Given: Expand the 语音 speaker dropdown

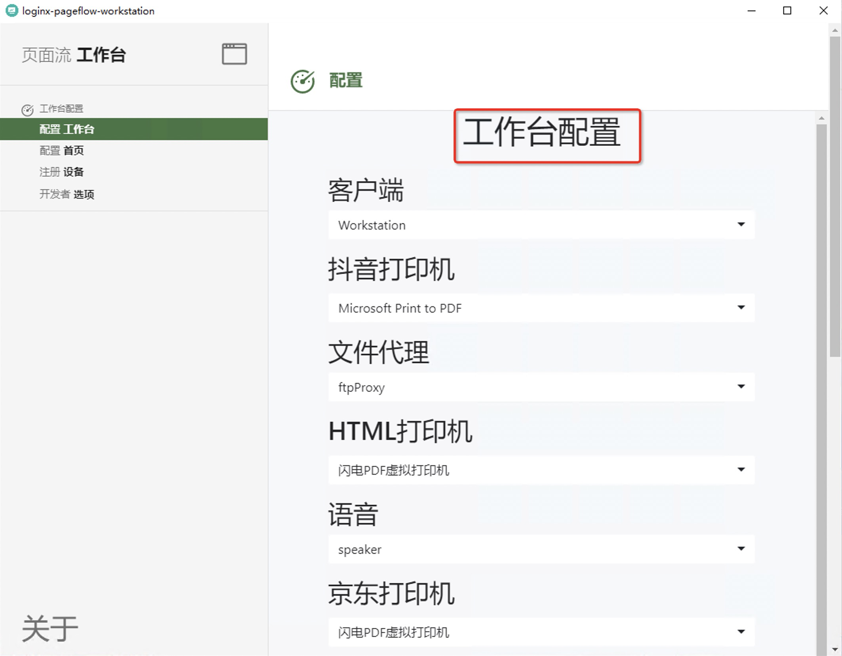Looking at the screenshot, I should coord(541,549).
